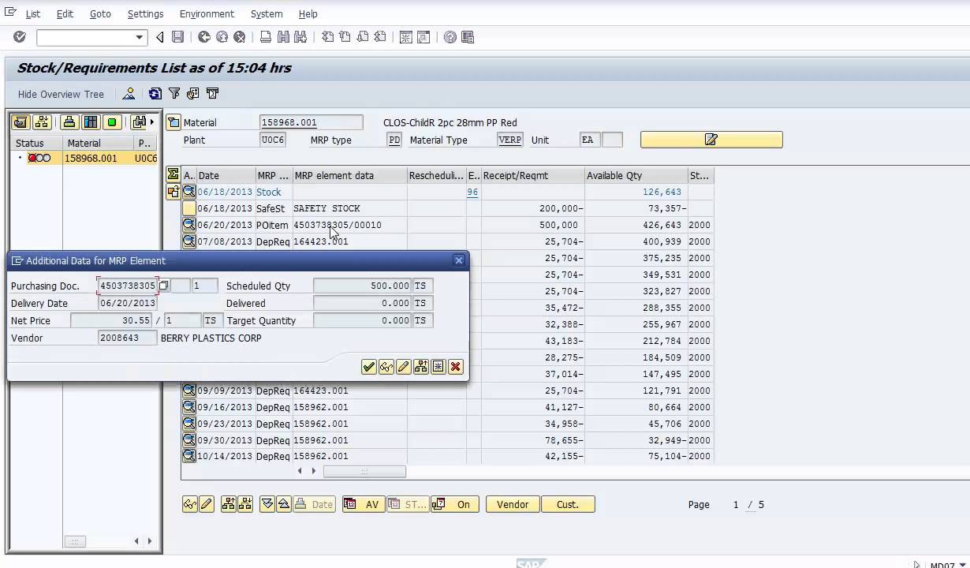The width and height of the screenshot is (970, 568).
Task: Click the Save diskette icon
Action: [177, 37]
